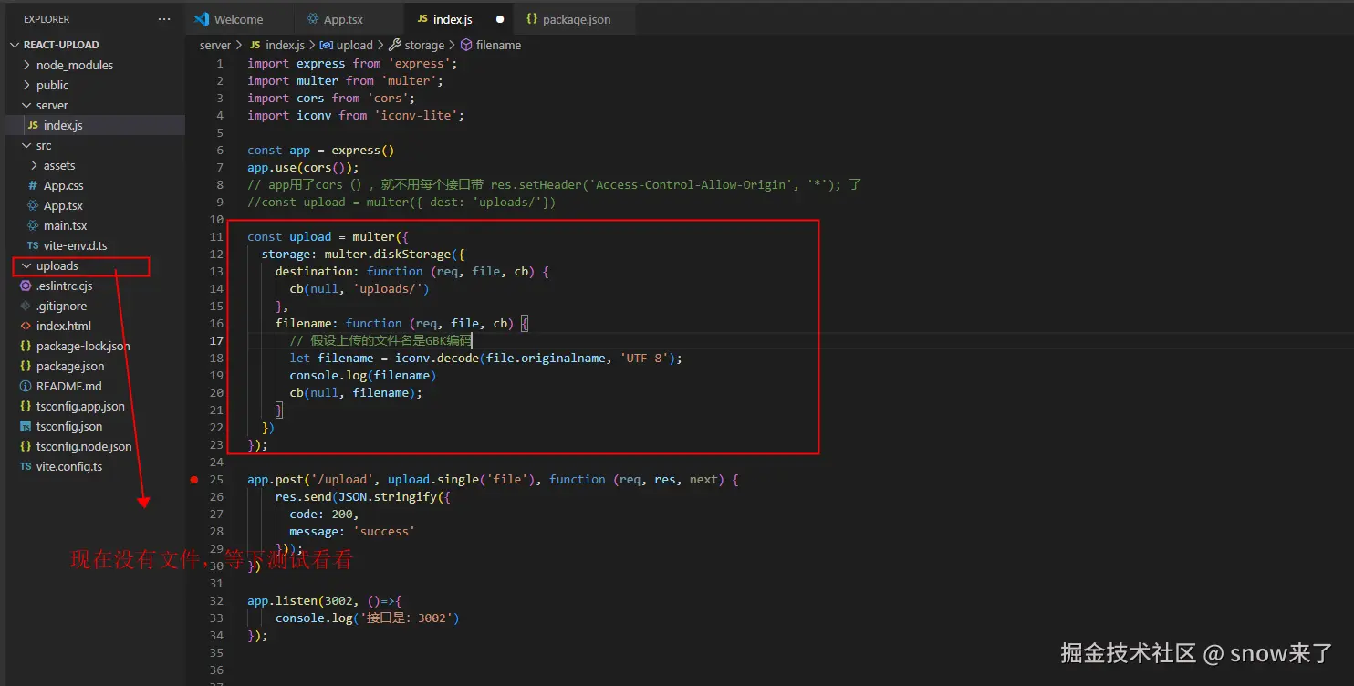The height and width of the screenshot is (686, 1354).
Task: Click multer.diskStorage on line 12
Action: point(388,254)
